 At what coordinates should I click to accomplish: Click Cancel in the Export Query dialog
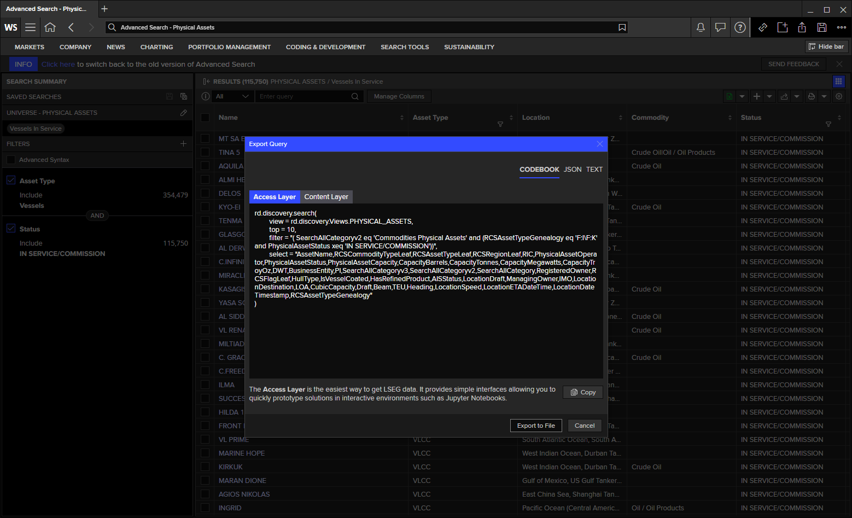585,426
